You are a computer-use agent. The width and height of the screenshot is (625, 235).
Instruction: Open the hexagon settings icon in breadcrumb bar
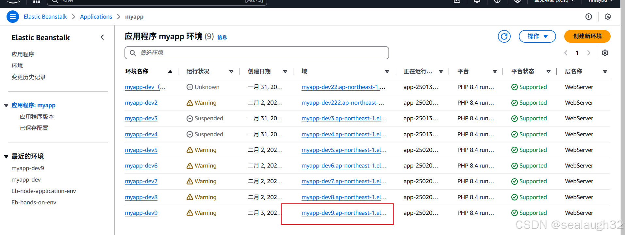[x=608, y=17]
